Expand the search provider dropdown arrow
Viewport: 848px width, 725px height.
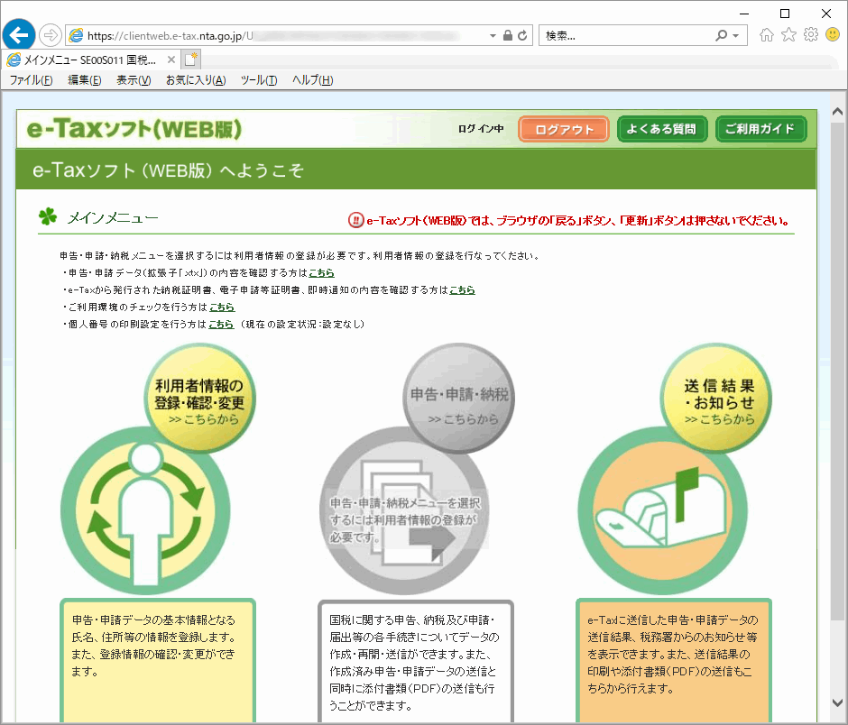[735, 36]
